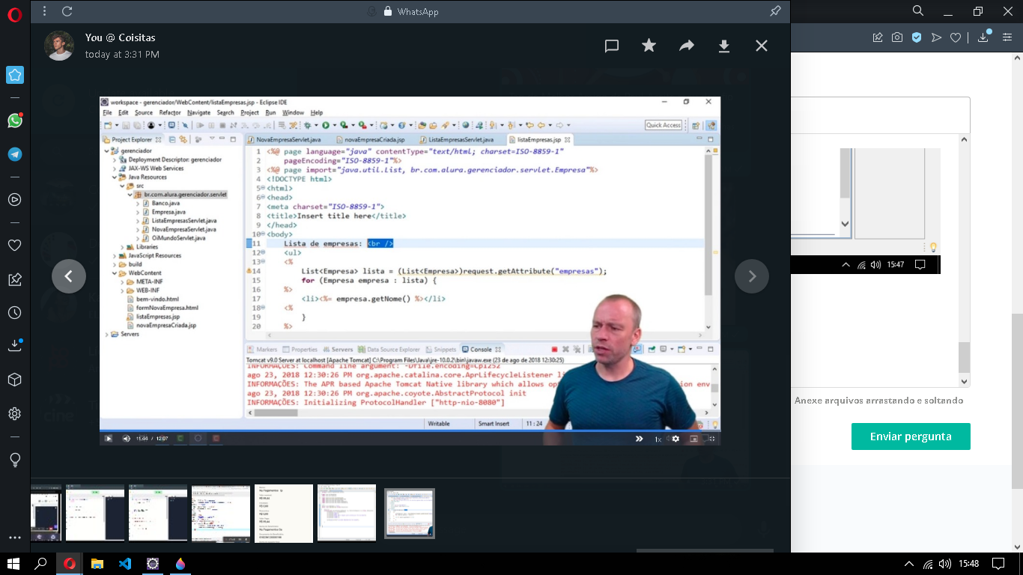Viewport: 1023px width, 575px height.
Task: Bookmark page with the toolbar heart icon
Action: click(956, 37)
